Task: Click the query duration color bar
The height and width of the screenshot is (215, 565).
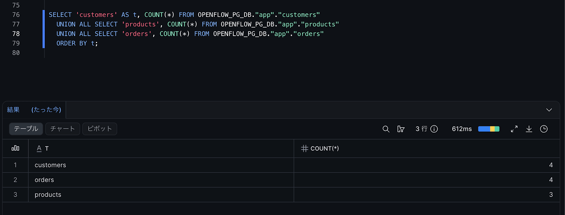Action: pyautogui.click(x=489, y=129)
